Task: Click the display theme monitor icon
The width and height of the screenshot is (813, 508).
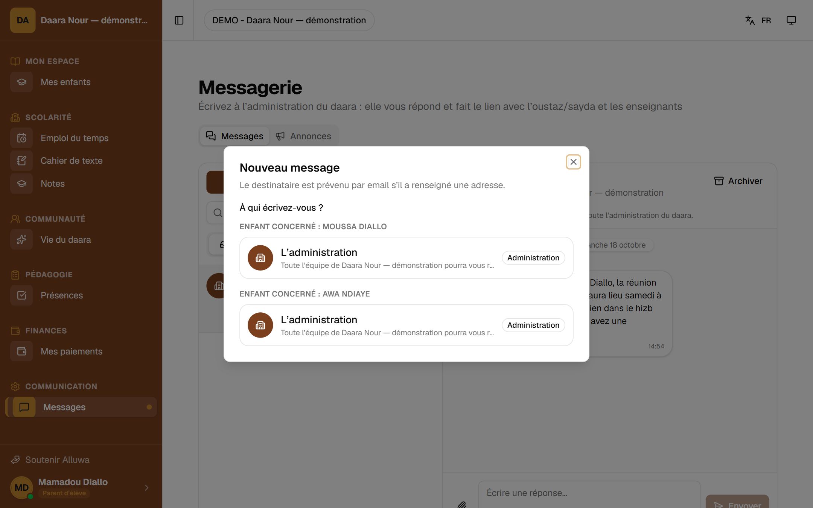Action: coord(791,20)
